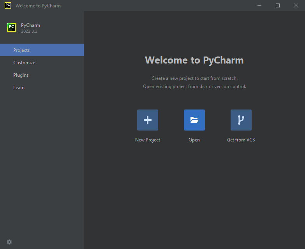Click the Get from VCS branch icon

[241, 120]
